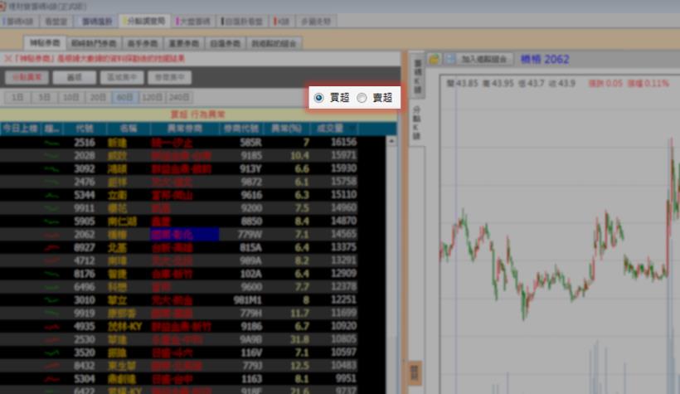680x394 pixels.
Task: Click the trend sparkline icon in row 5344
Action: point(52,195)
